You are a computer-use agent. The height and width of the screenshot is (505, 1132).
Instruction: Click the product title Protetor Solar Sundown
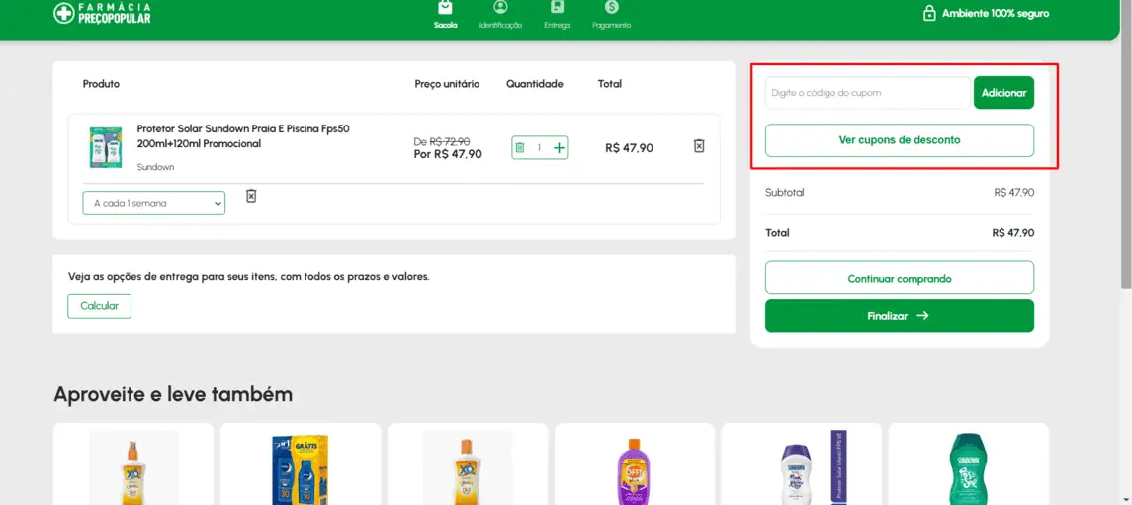pos(243,136)
